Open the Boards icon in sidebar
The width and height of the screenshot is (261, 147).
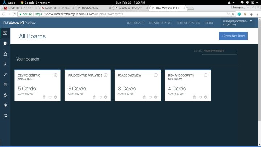point(5,33)
